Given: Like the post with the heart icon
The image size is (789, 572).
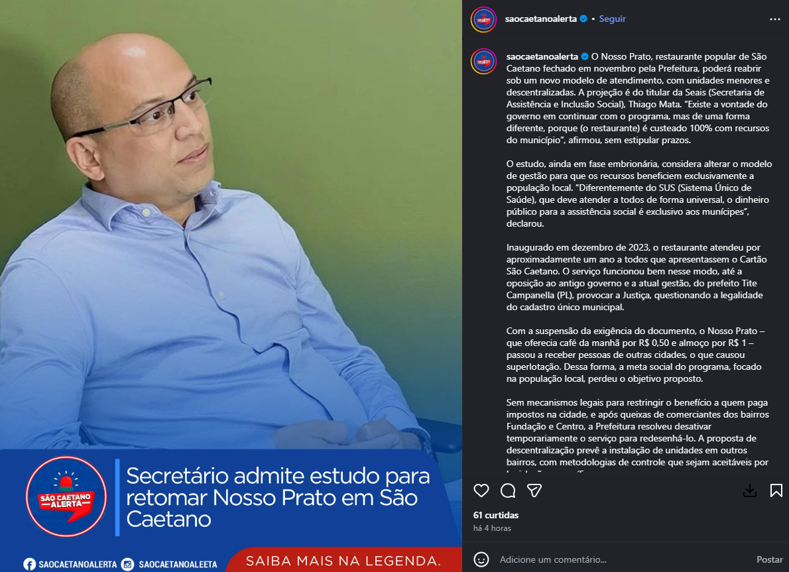Looking at the screenshot, I should (481, 490).
